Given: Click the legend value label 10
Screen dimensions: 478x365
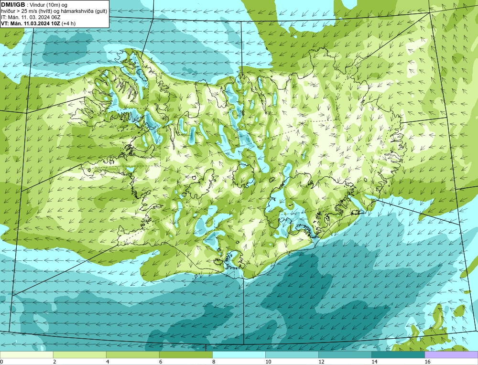Looking at the screenshot, I should (x=268, y=362).
